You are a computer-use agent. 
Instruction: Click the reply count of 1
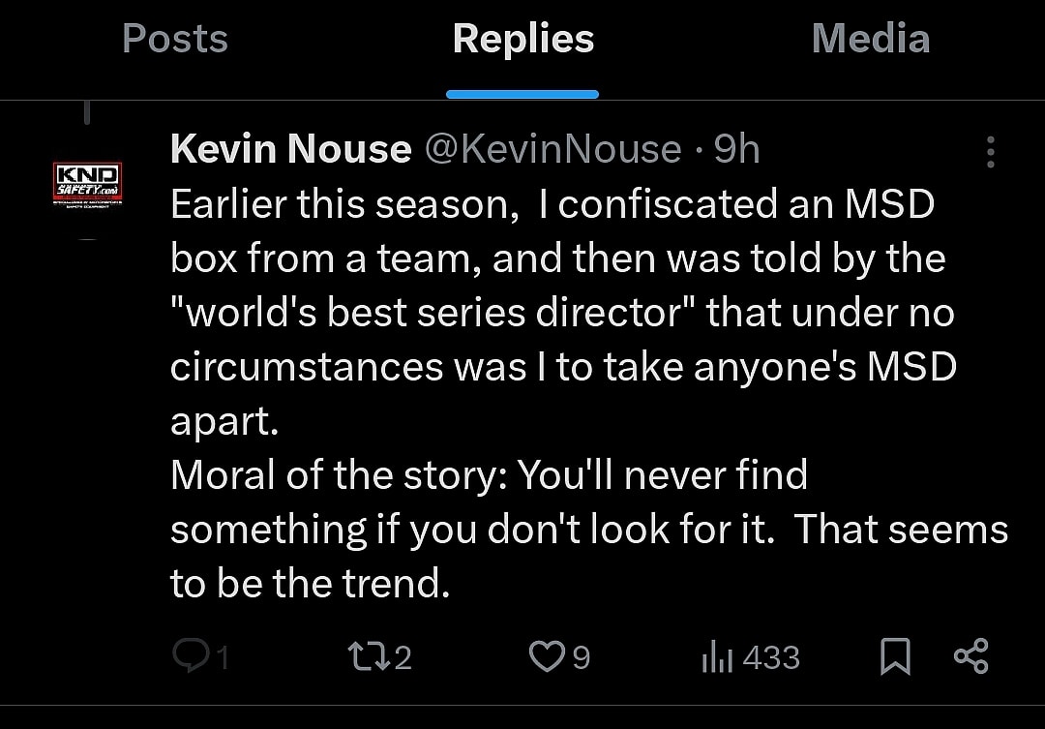pyautogui.click(x=223, y=658)
